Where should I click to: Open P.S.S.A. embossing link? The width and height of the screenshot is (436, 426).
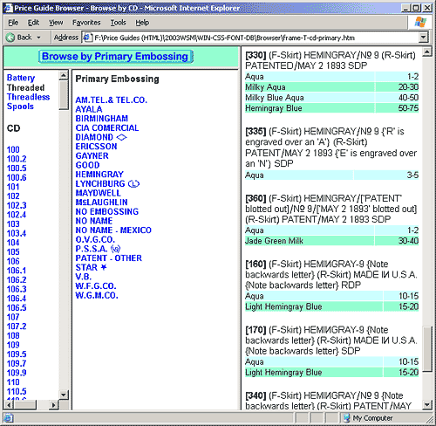click(98, 249)
